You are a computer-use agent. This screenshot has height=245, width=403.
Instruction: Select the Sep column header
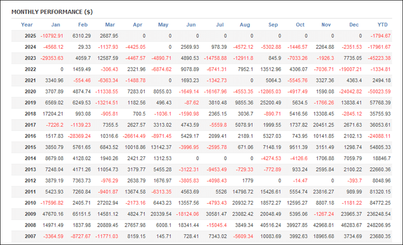[273, 25]
